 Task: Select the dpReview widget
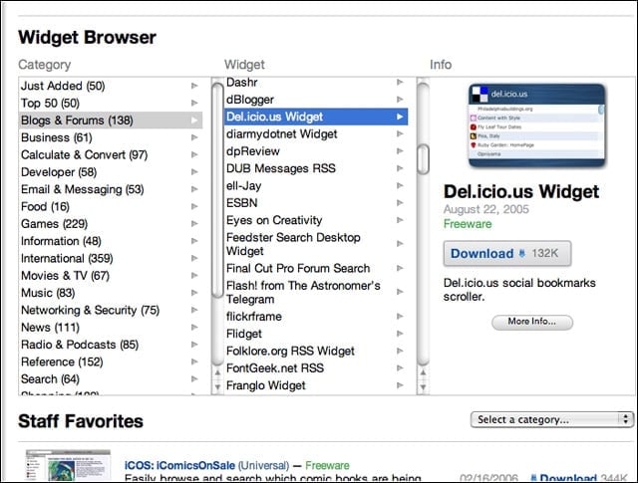coord(316,151)
